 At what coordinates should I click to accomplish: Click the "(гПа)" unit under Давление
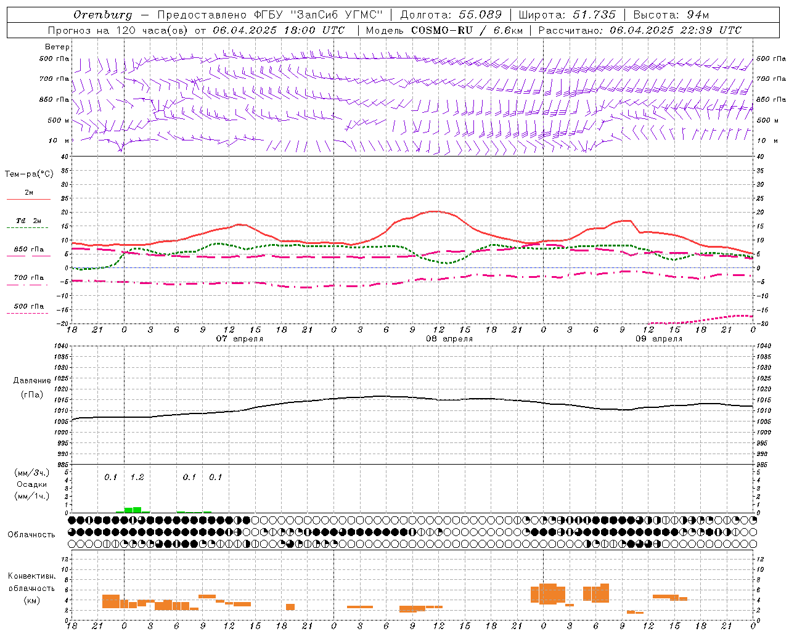point(32,395)
